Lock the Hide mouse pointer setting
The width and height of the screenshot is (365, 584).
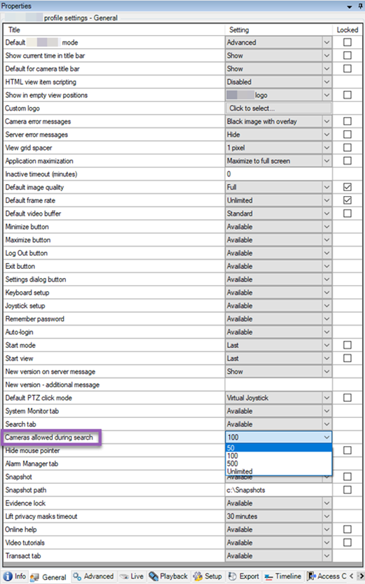click(x=347, y=450)
